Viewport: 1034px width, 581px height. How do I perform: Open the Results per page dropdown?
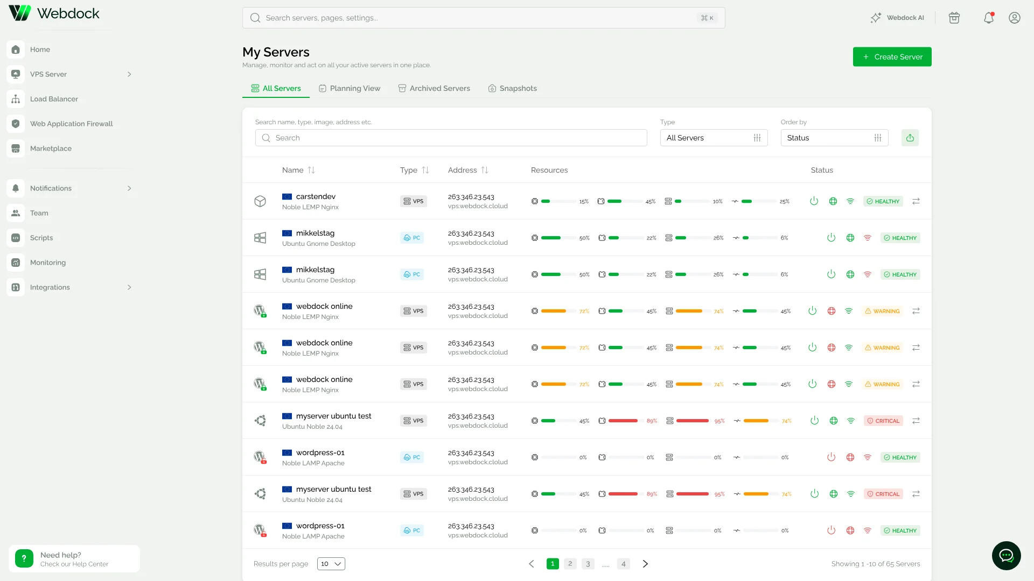click(x=331, y=564)
